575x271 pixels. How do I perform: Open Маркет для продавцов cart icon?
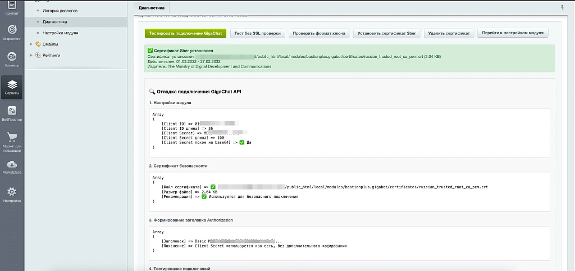pos(12,137)
